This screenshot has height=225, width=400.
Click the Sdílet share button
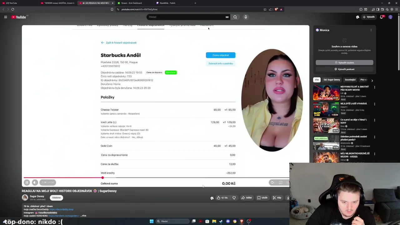click(246, 198)
